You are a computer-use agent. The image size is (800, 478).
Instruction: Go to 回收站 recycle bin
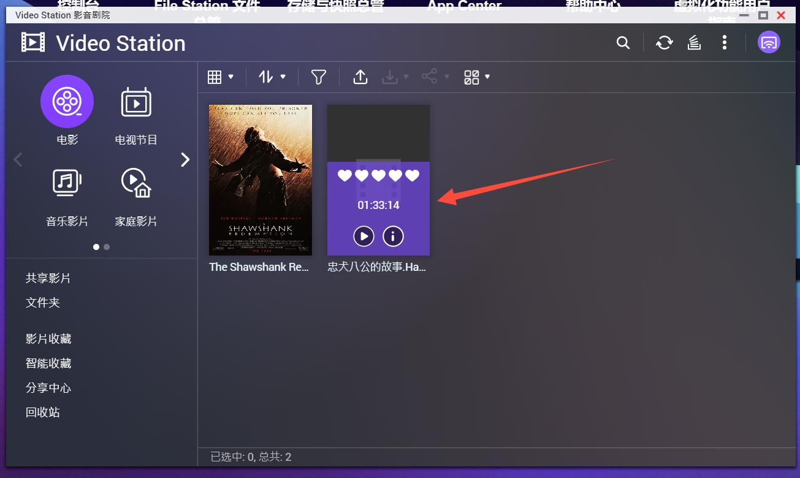43,412
